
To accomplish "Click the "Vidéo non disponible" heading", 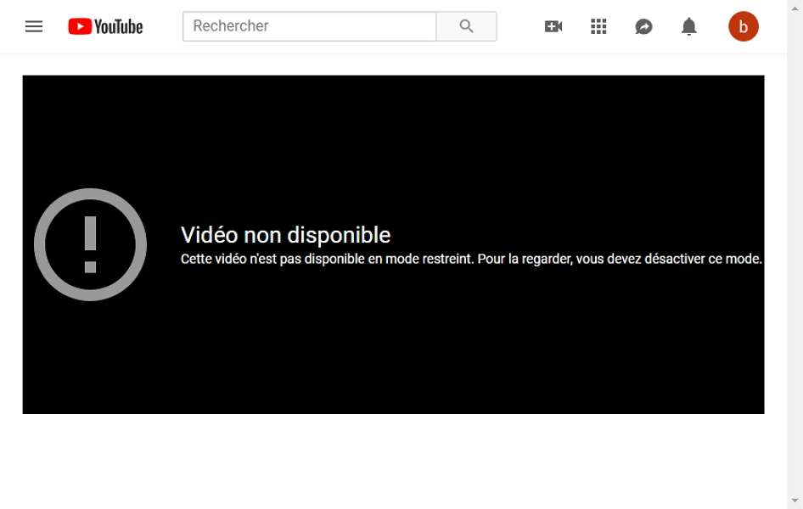I will click(285, 235).
